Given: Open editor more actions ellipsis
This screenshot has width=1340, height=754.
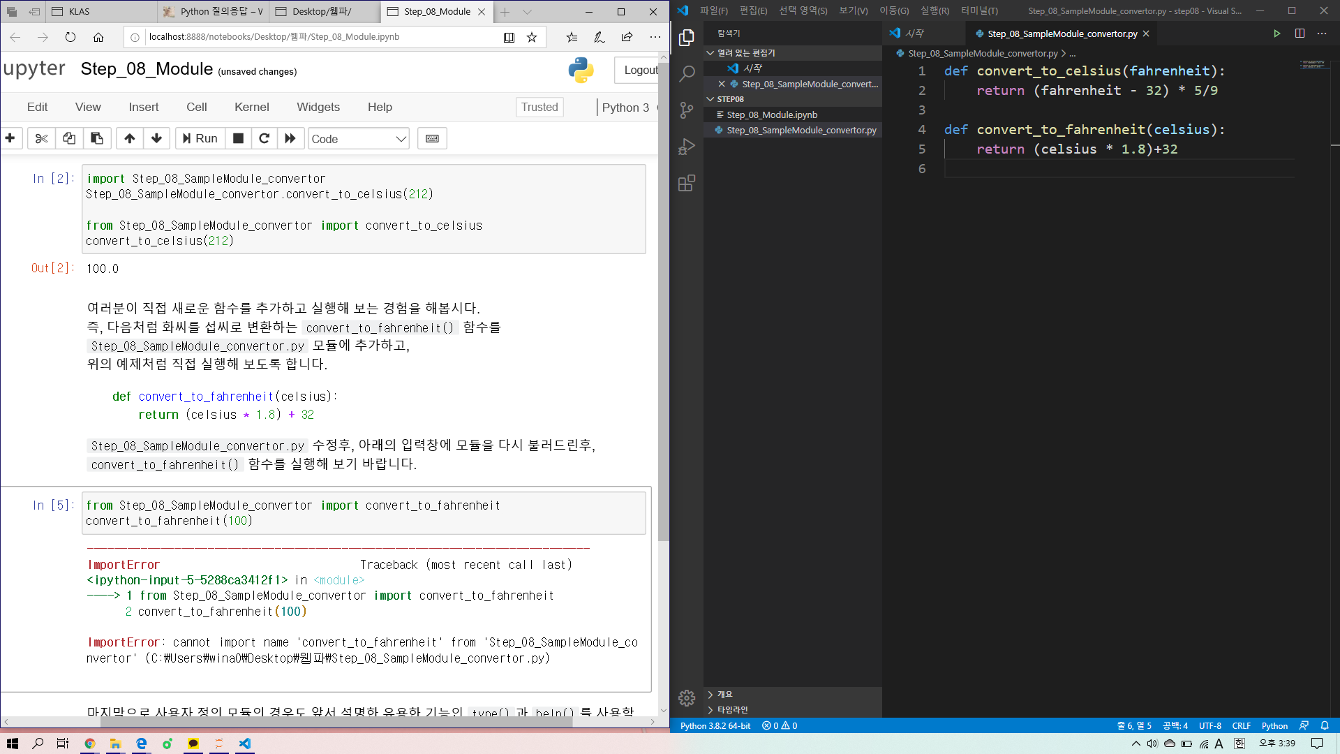Looking at the screenshot, I should 1322,34.
